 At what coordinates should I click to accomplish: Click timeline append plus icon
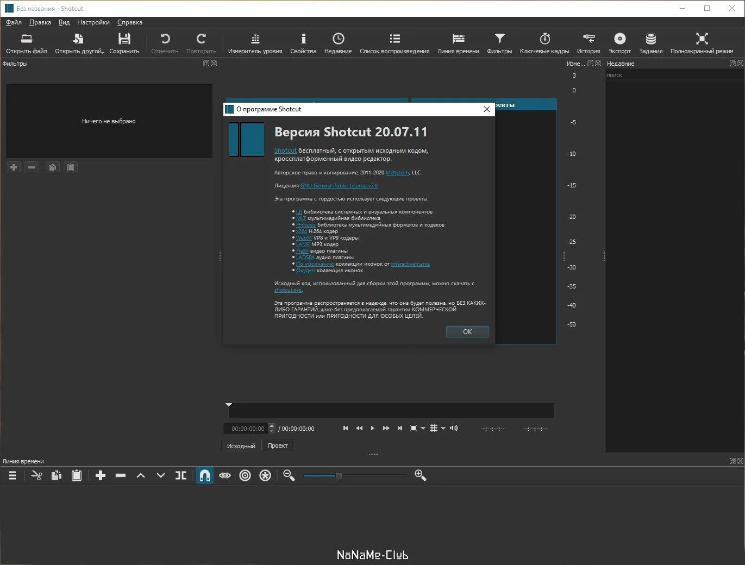(101, 475)
